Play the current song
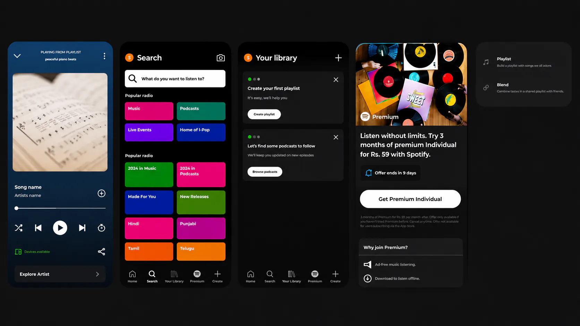Screen dimensions: 580x326 tap(60, 228)
